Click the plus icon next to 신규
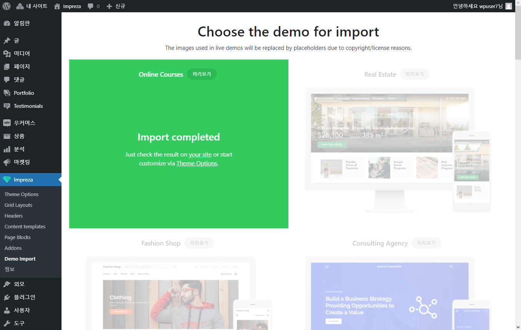 click(x=109, y=6)
